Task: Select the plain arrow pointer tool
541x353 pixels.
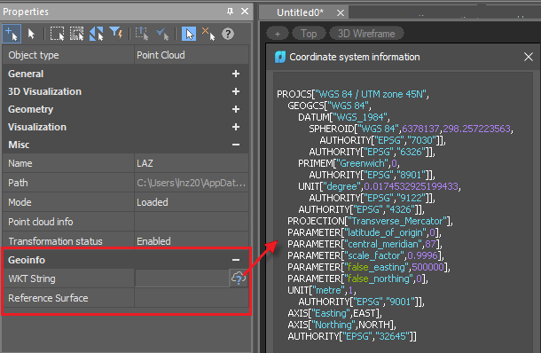Action: pyautogui.click(x=31, y=34)
